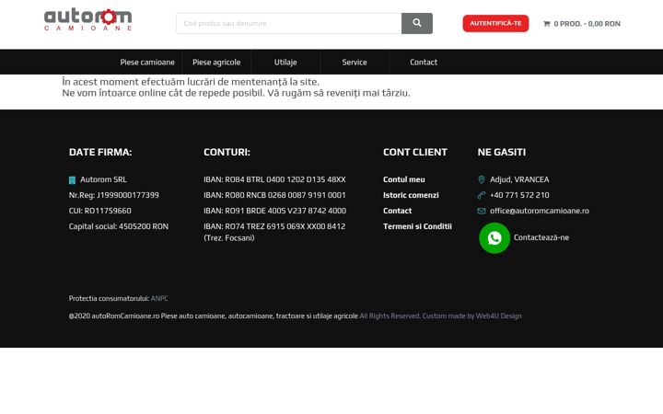Click the location pin icon beside Adjud
Screen dimensions: 663x414
point(482,179)
